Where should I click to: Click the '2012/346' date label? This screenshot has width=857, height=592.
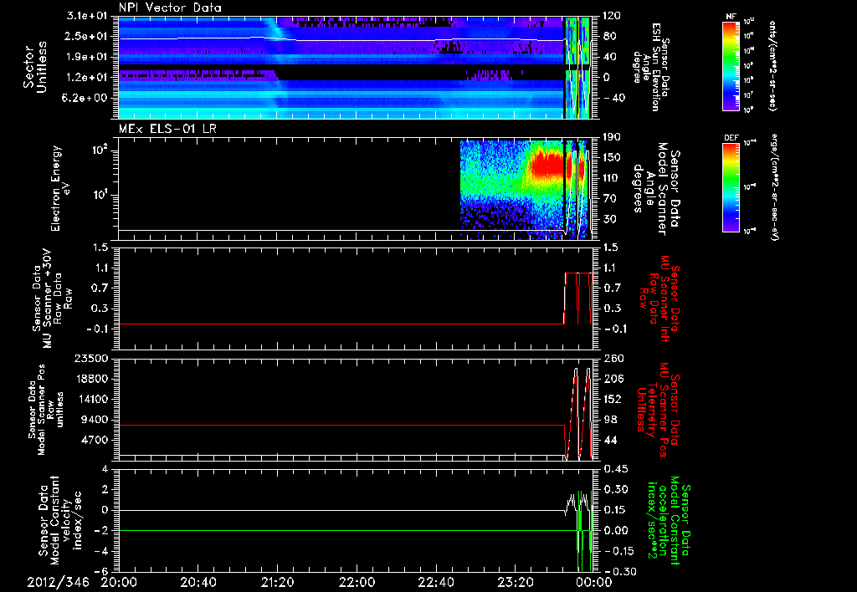[x=58, y=583]
